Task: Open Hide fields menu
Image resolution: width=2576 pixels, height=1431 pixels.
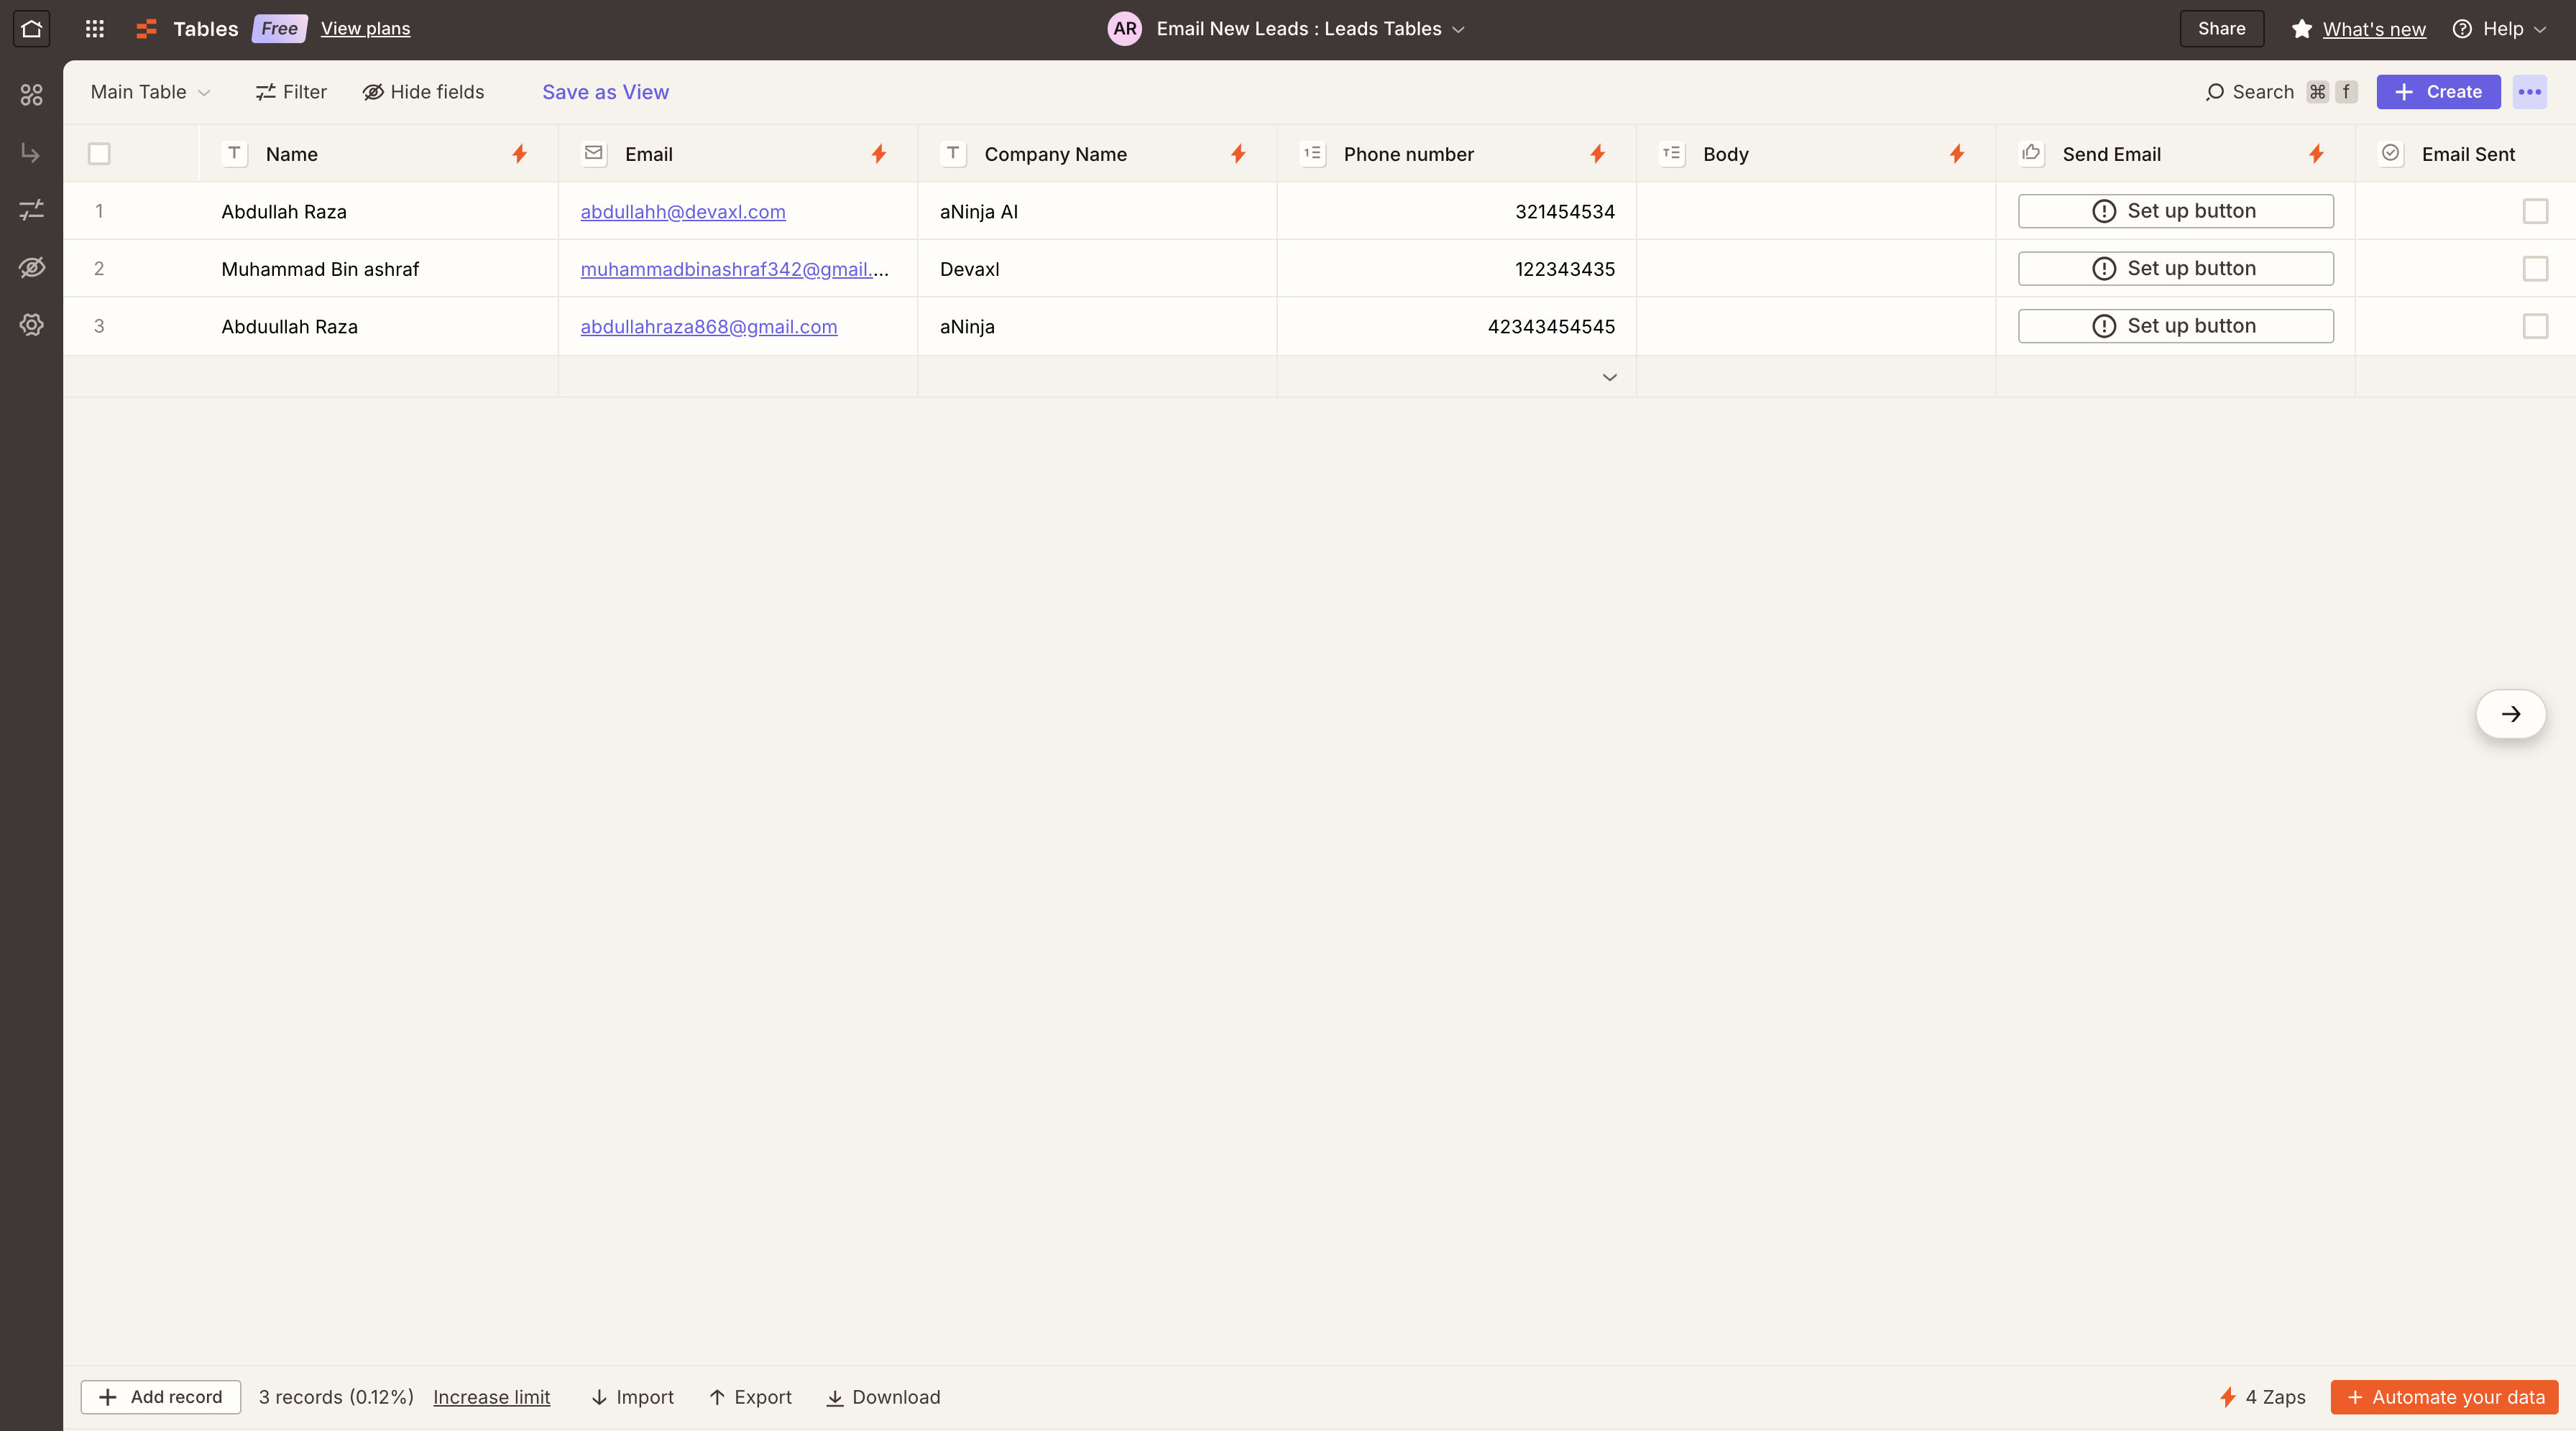Action: pos(423,92)
